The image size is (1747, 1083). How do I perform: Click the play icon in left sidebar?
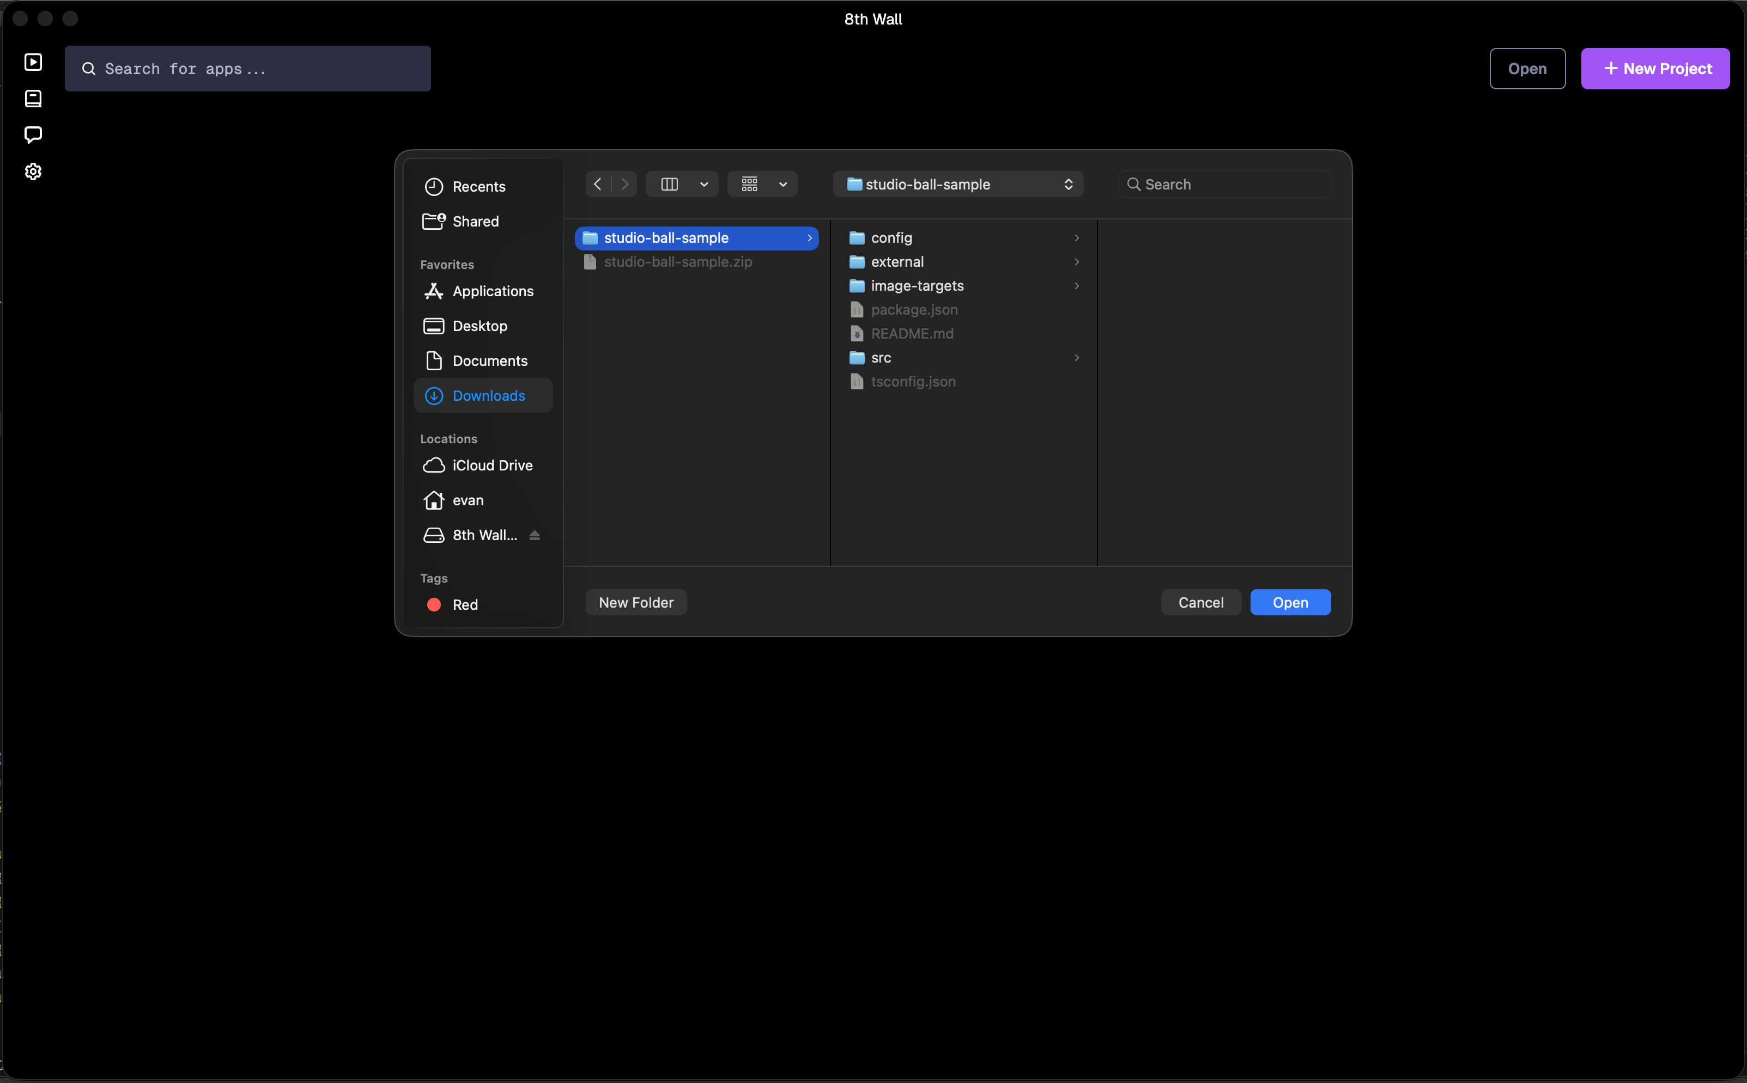pos(33,62)
